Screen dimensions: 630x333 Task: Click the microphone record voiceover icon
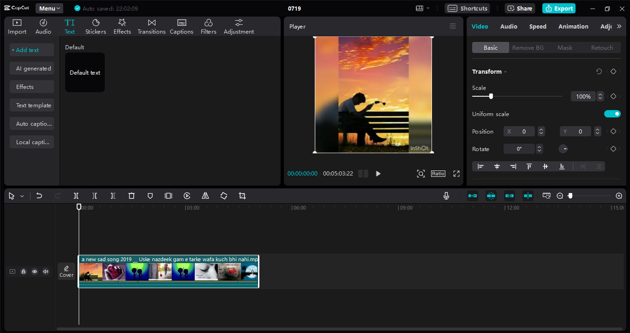tap(446, 196)
